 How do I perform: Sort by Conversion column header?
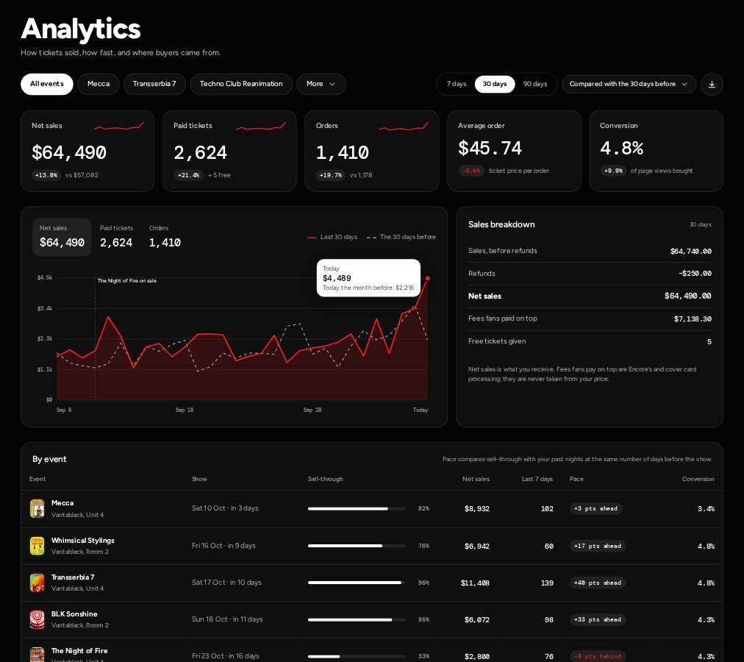click(698, 479)
